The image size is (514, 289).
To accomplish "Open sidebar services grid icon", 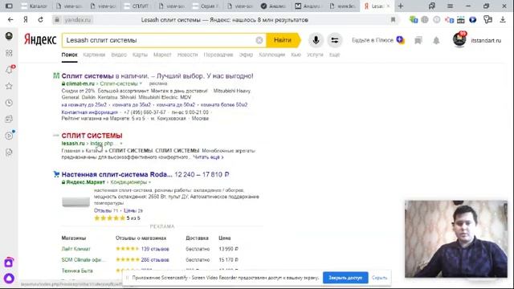I will 9,53.
